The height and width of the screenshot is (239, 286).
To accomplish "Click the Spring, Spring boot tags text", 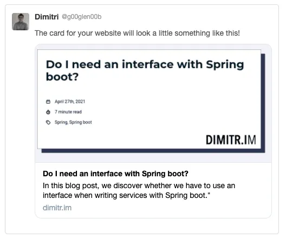I will pyautogui.click(x=73, y=122).
